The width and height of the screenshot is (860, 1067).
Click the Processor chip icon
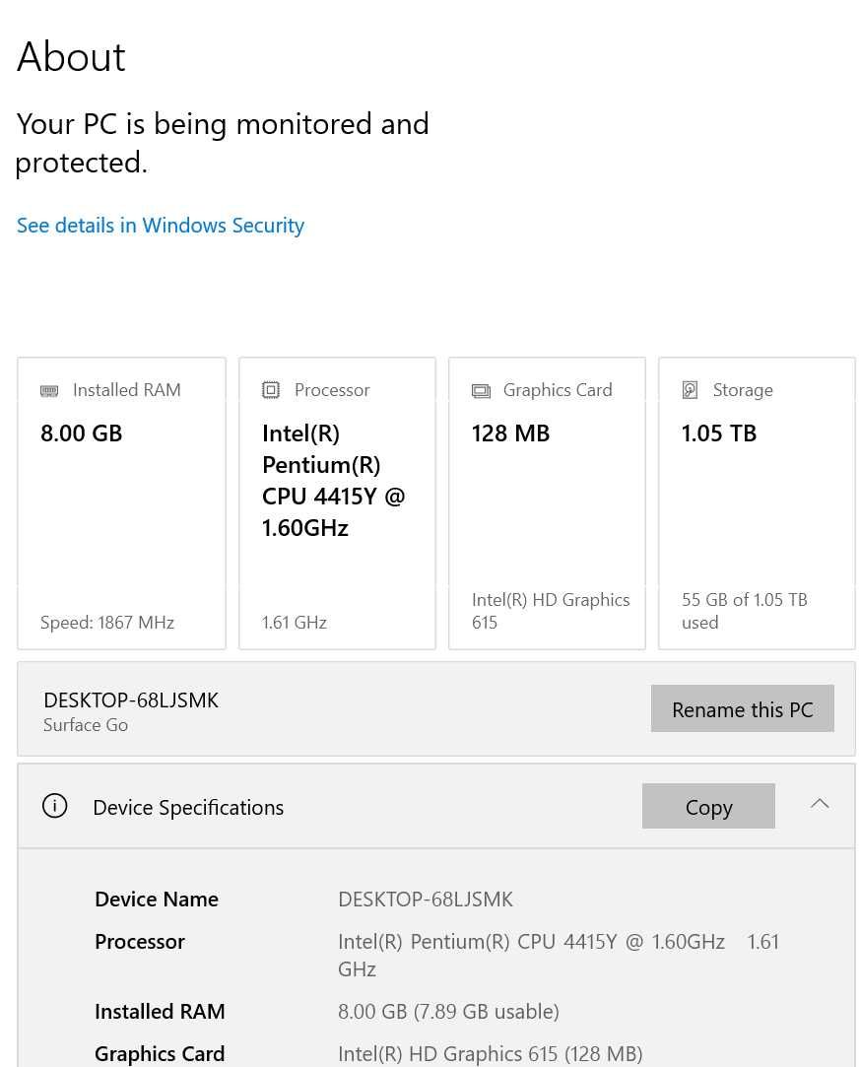point(271,390)
